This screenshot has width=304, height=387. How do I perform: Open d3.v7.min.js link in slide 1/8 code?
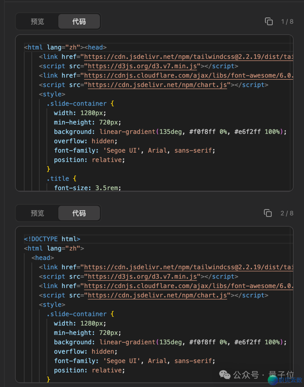(x=142, y=66)
